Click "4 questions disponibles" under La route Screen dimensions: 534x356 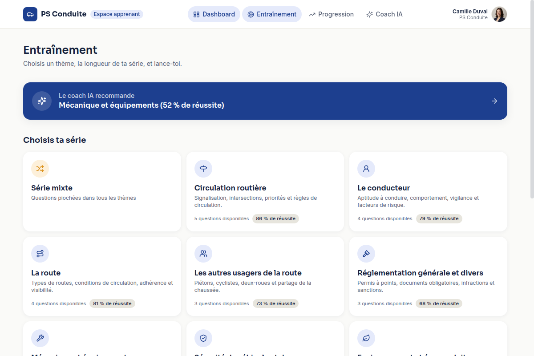pyautogui.click(x=58, y=303)
